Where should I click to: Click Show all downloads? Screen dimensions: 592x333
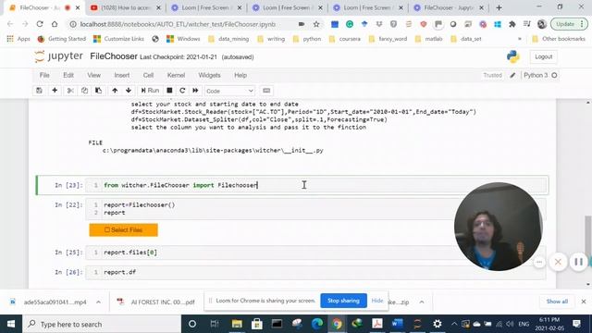pyautogui.click(x=557, y=302)
